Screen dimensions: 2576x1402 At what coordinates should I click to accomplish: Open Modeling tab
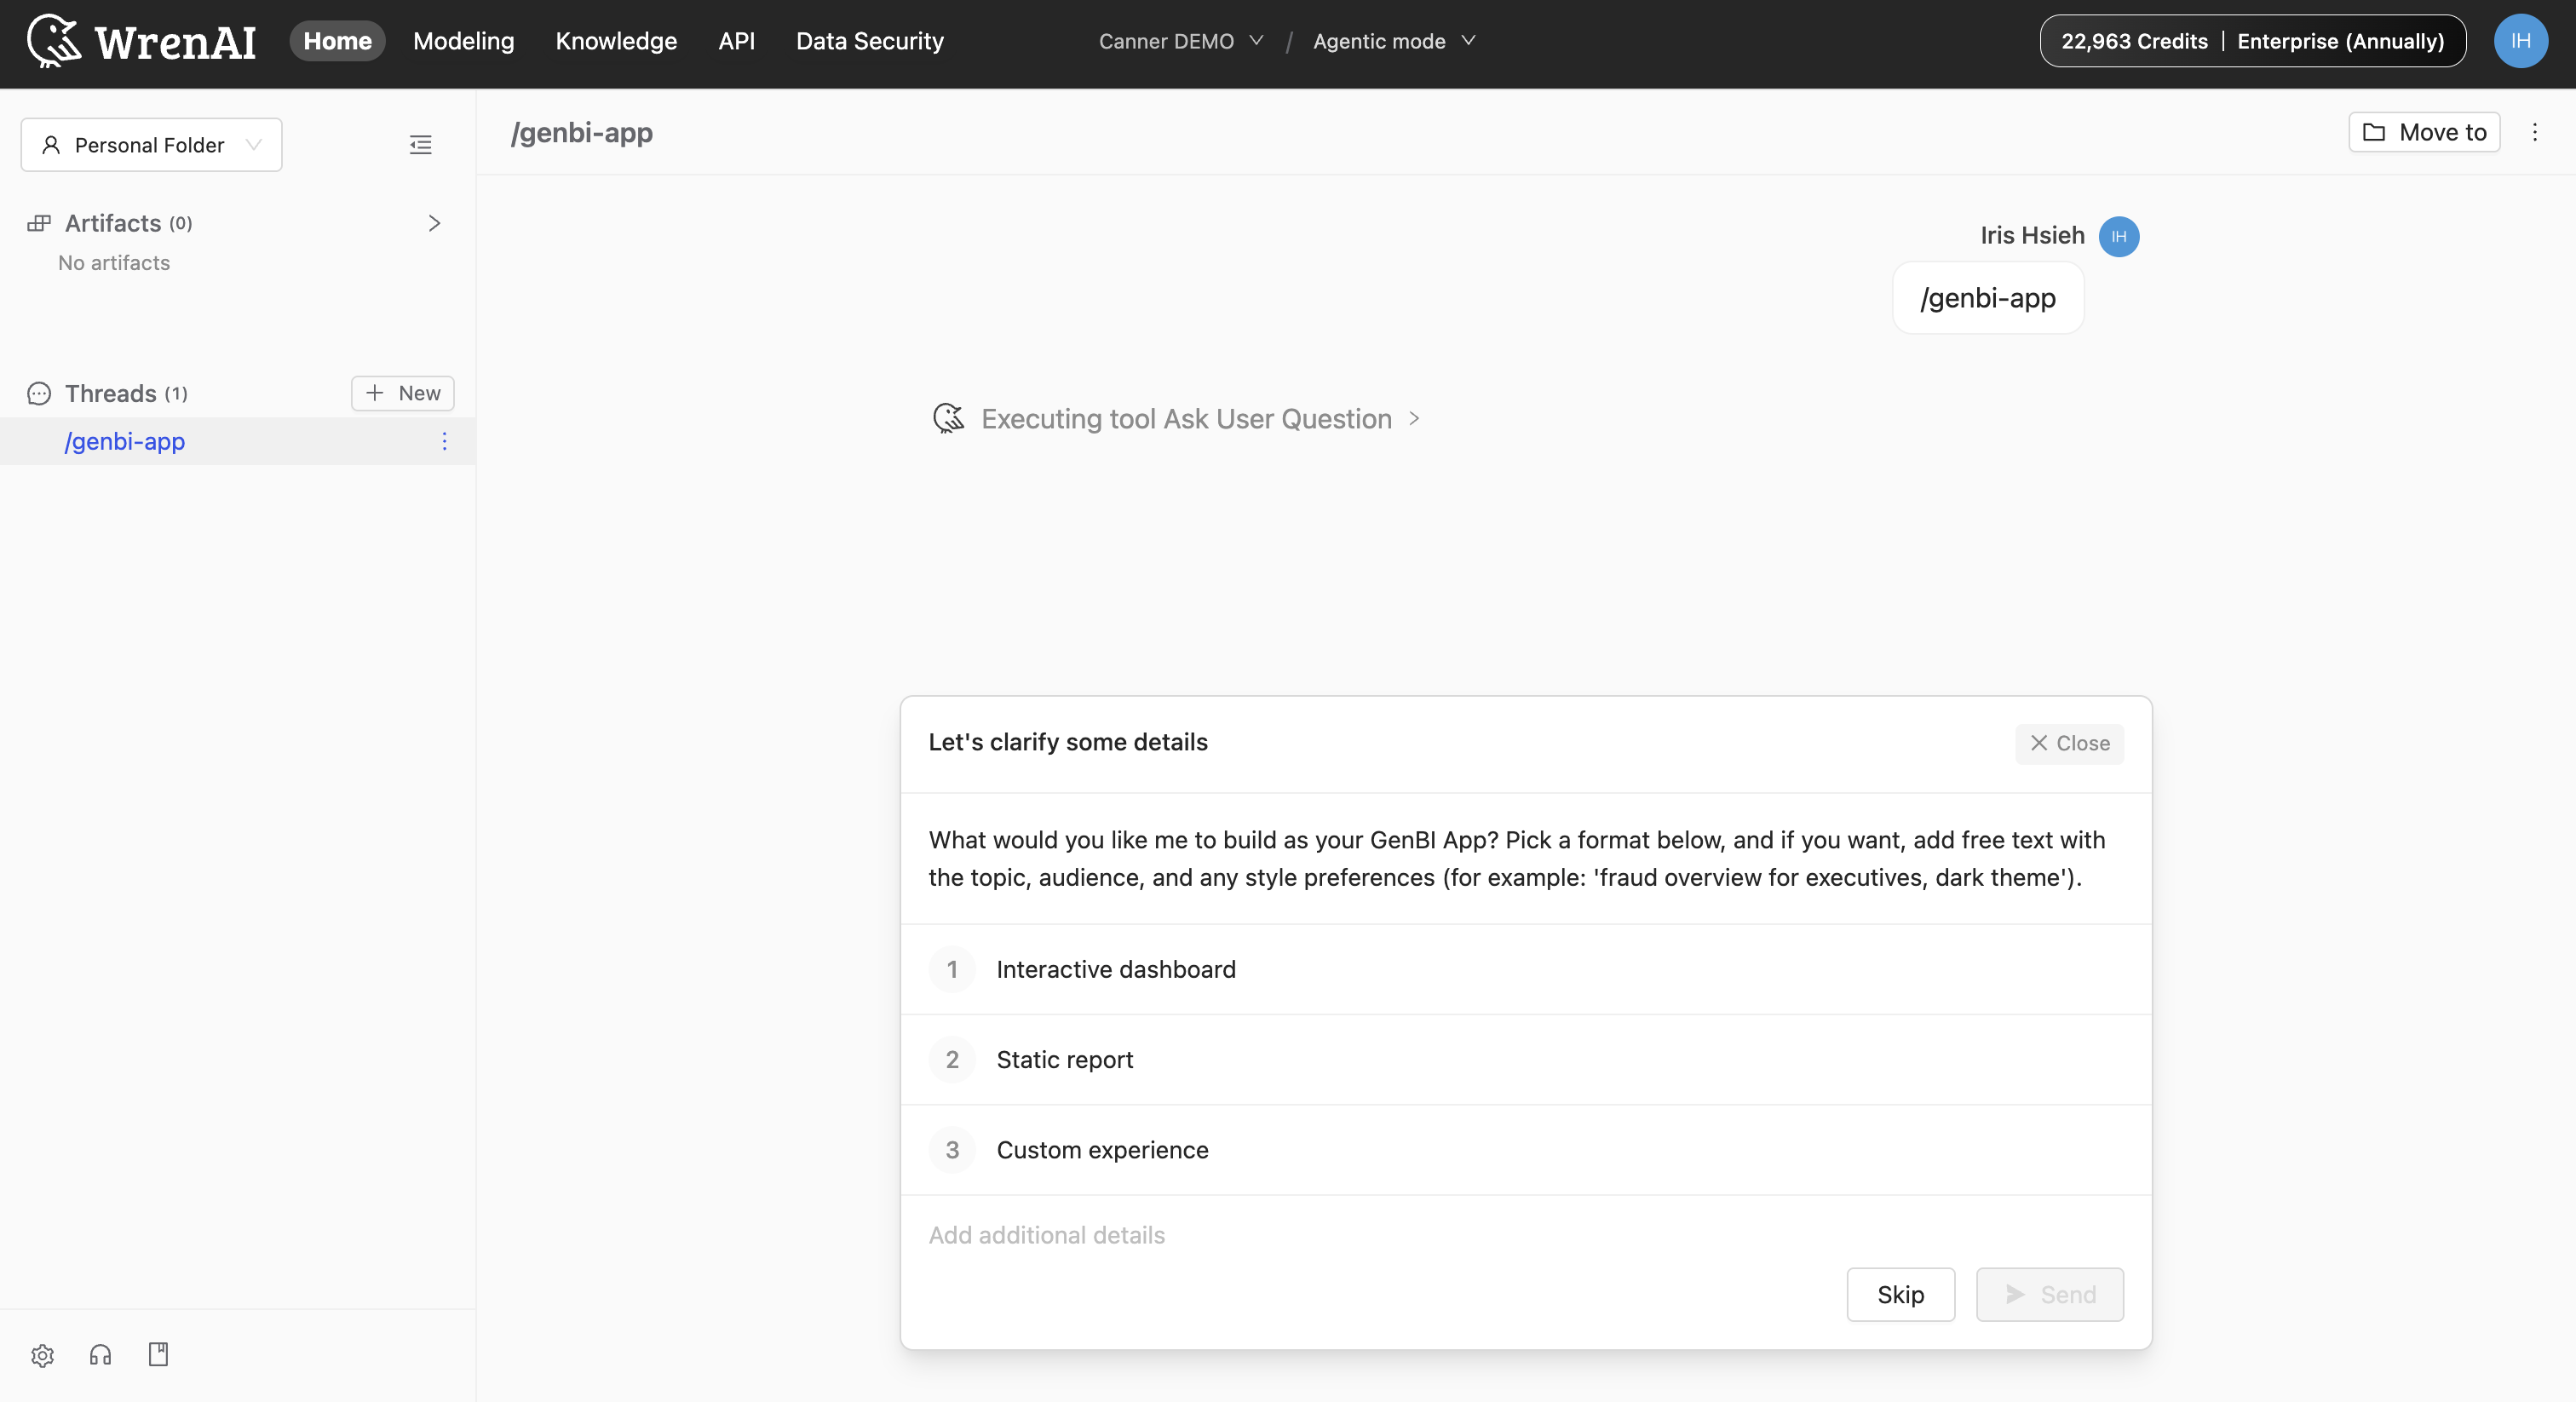click(463, 41)
